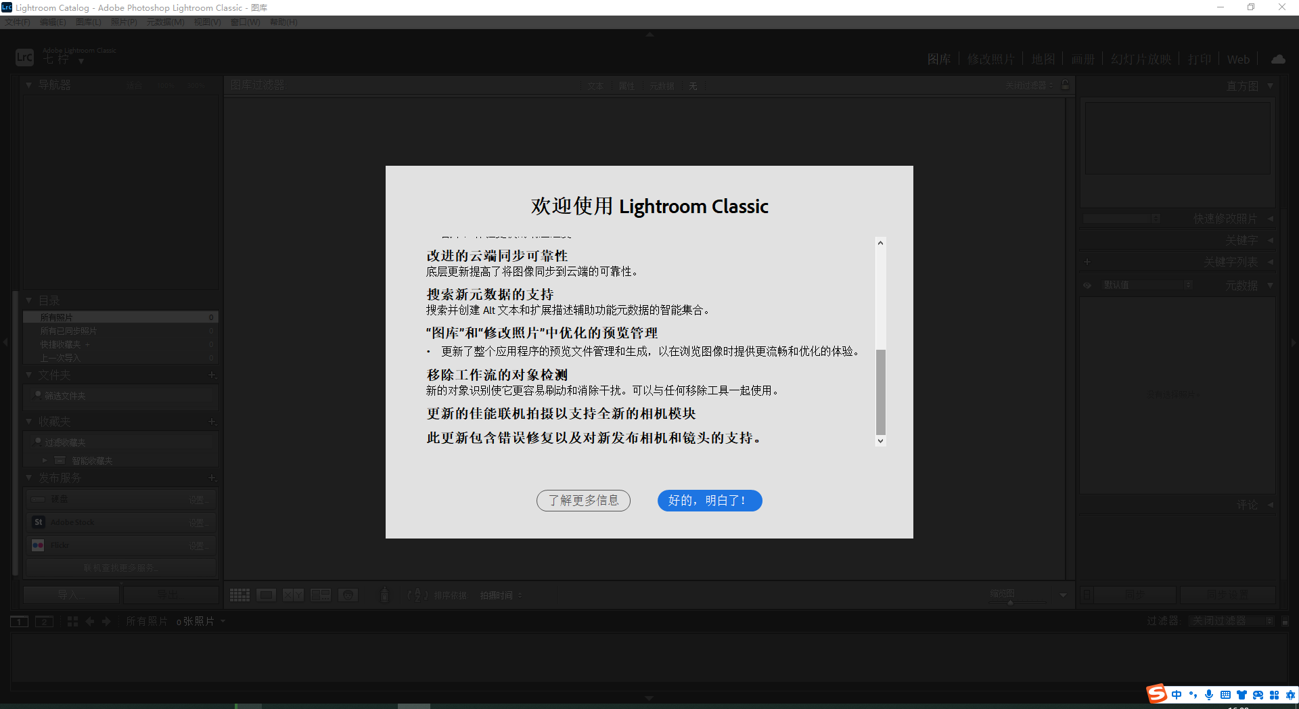This screenshot has width=1299, height=709.
Task: Collapse the 文件夹 Folders panel
Action: click(x=29, y=375)
